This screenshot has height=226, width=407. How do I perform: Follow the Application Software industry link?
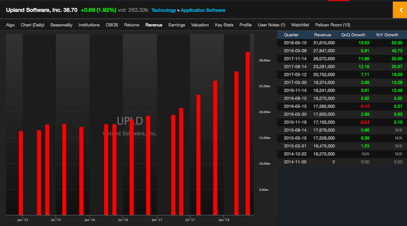(x=203, y=10)
